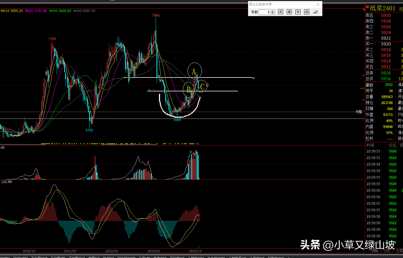Click the 比例 value 51%
This screenshot has width=403, height=258.
click(x=389, y=133)
